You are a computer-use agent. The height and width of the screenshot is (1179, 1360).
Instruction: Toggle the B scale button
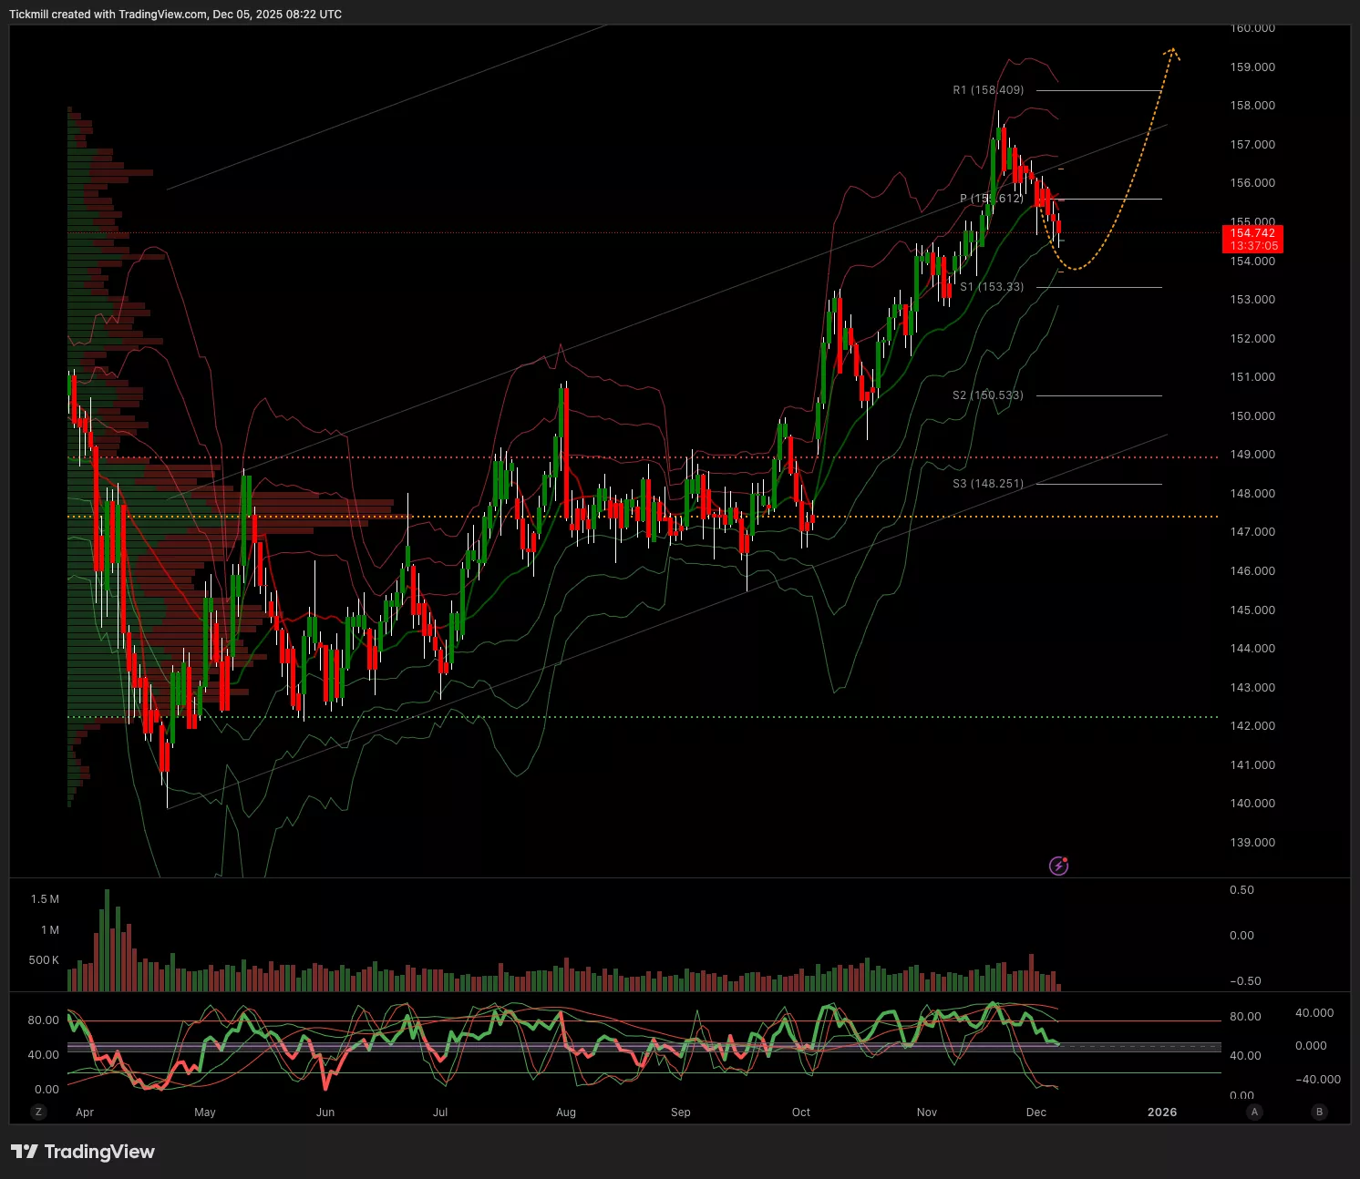pyautogui.click(x=1319, y=1112)
